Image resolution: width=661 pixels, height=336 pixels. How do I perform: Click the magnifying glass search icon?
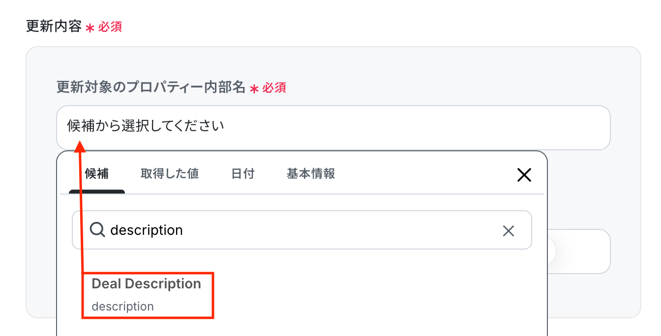(x=97, y=230)
